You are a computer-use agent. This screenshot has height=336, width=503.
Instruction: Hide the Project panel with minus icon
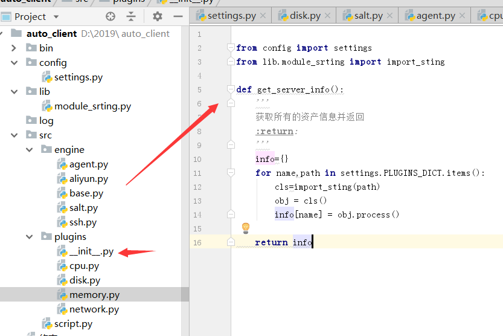[x=178, y=16]
